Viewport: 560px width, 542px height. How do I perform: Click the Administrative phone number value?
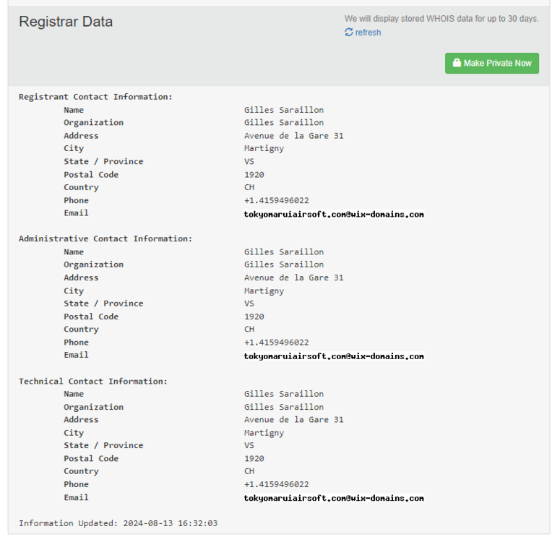click(276, 343)
